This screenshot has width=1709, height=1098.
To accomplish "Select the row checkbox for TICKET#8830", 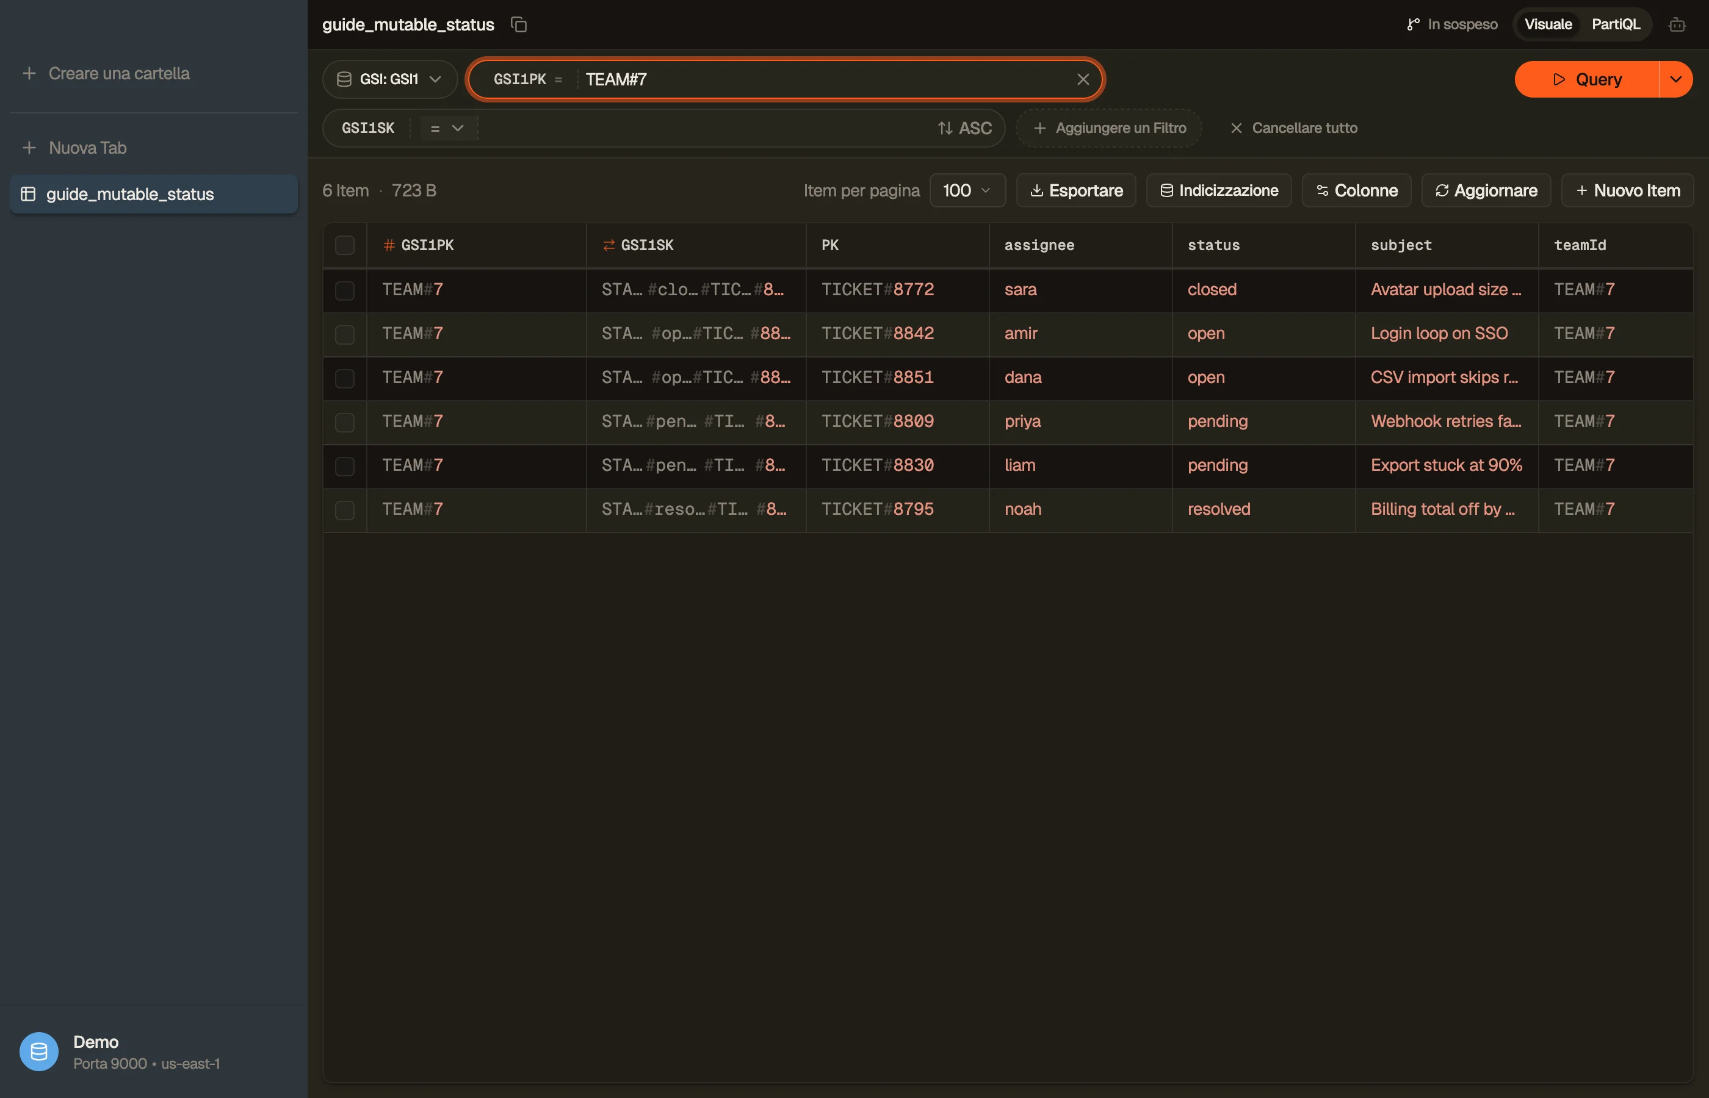I will [344, 466].
